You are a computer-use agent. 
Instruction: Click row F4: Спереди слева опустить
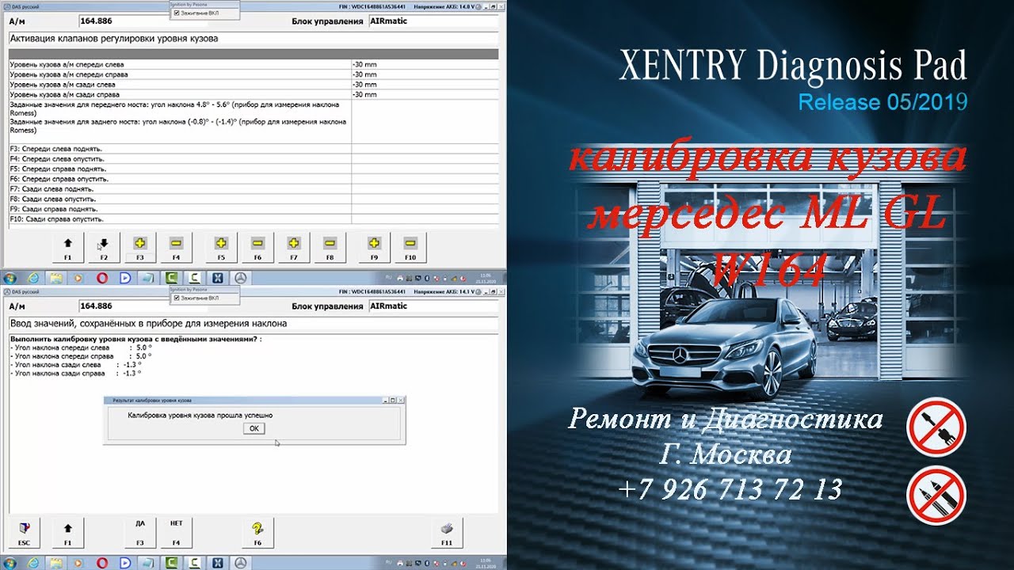[x=253, y=159]
